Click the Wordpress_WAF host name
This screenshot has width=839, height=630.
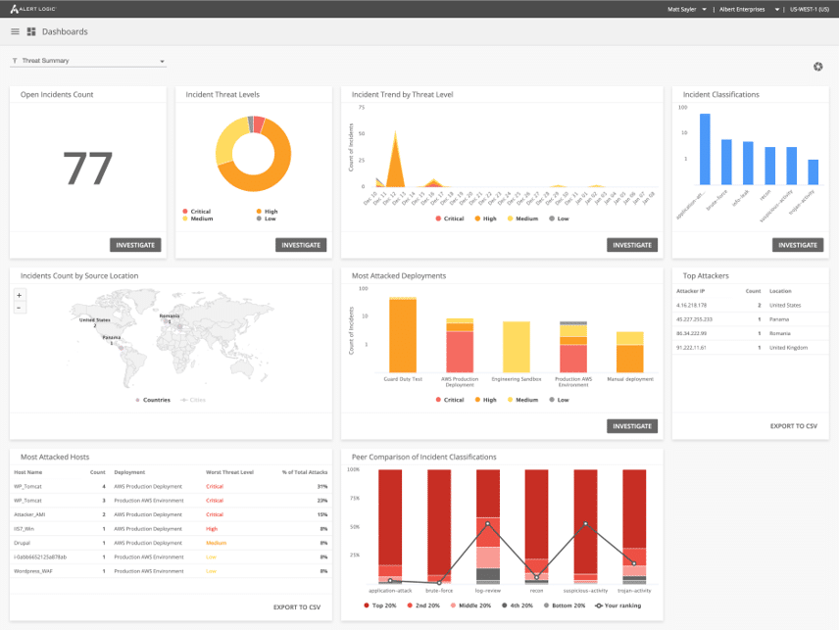[33, 571]
